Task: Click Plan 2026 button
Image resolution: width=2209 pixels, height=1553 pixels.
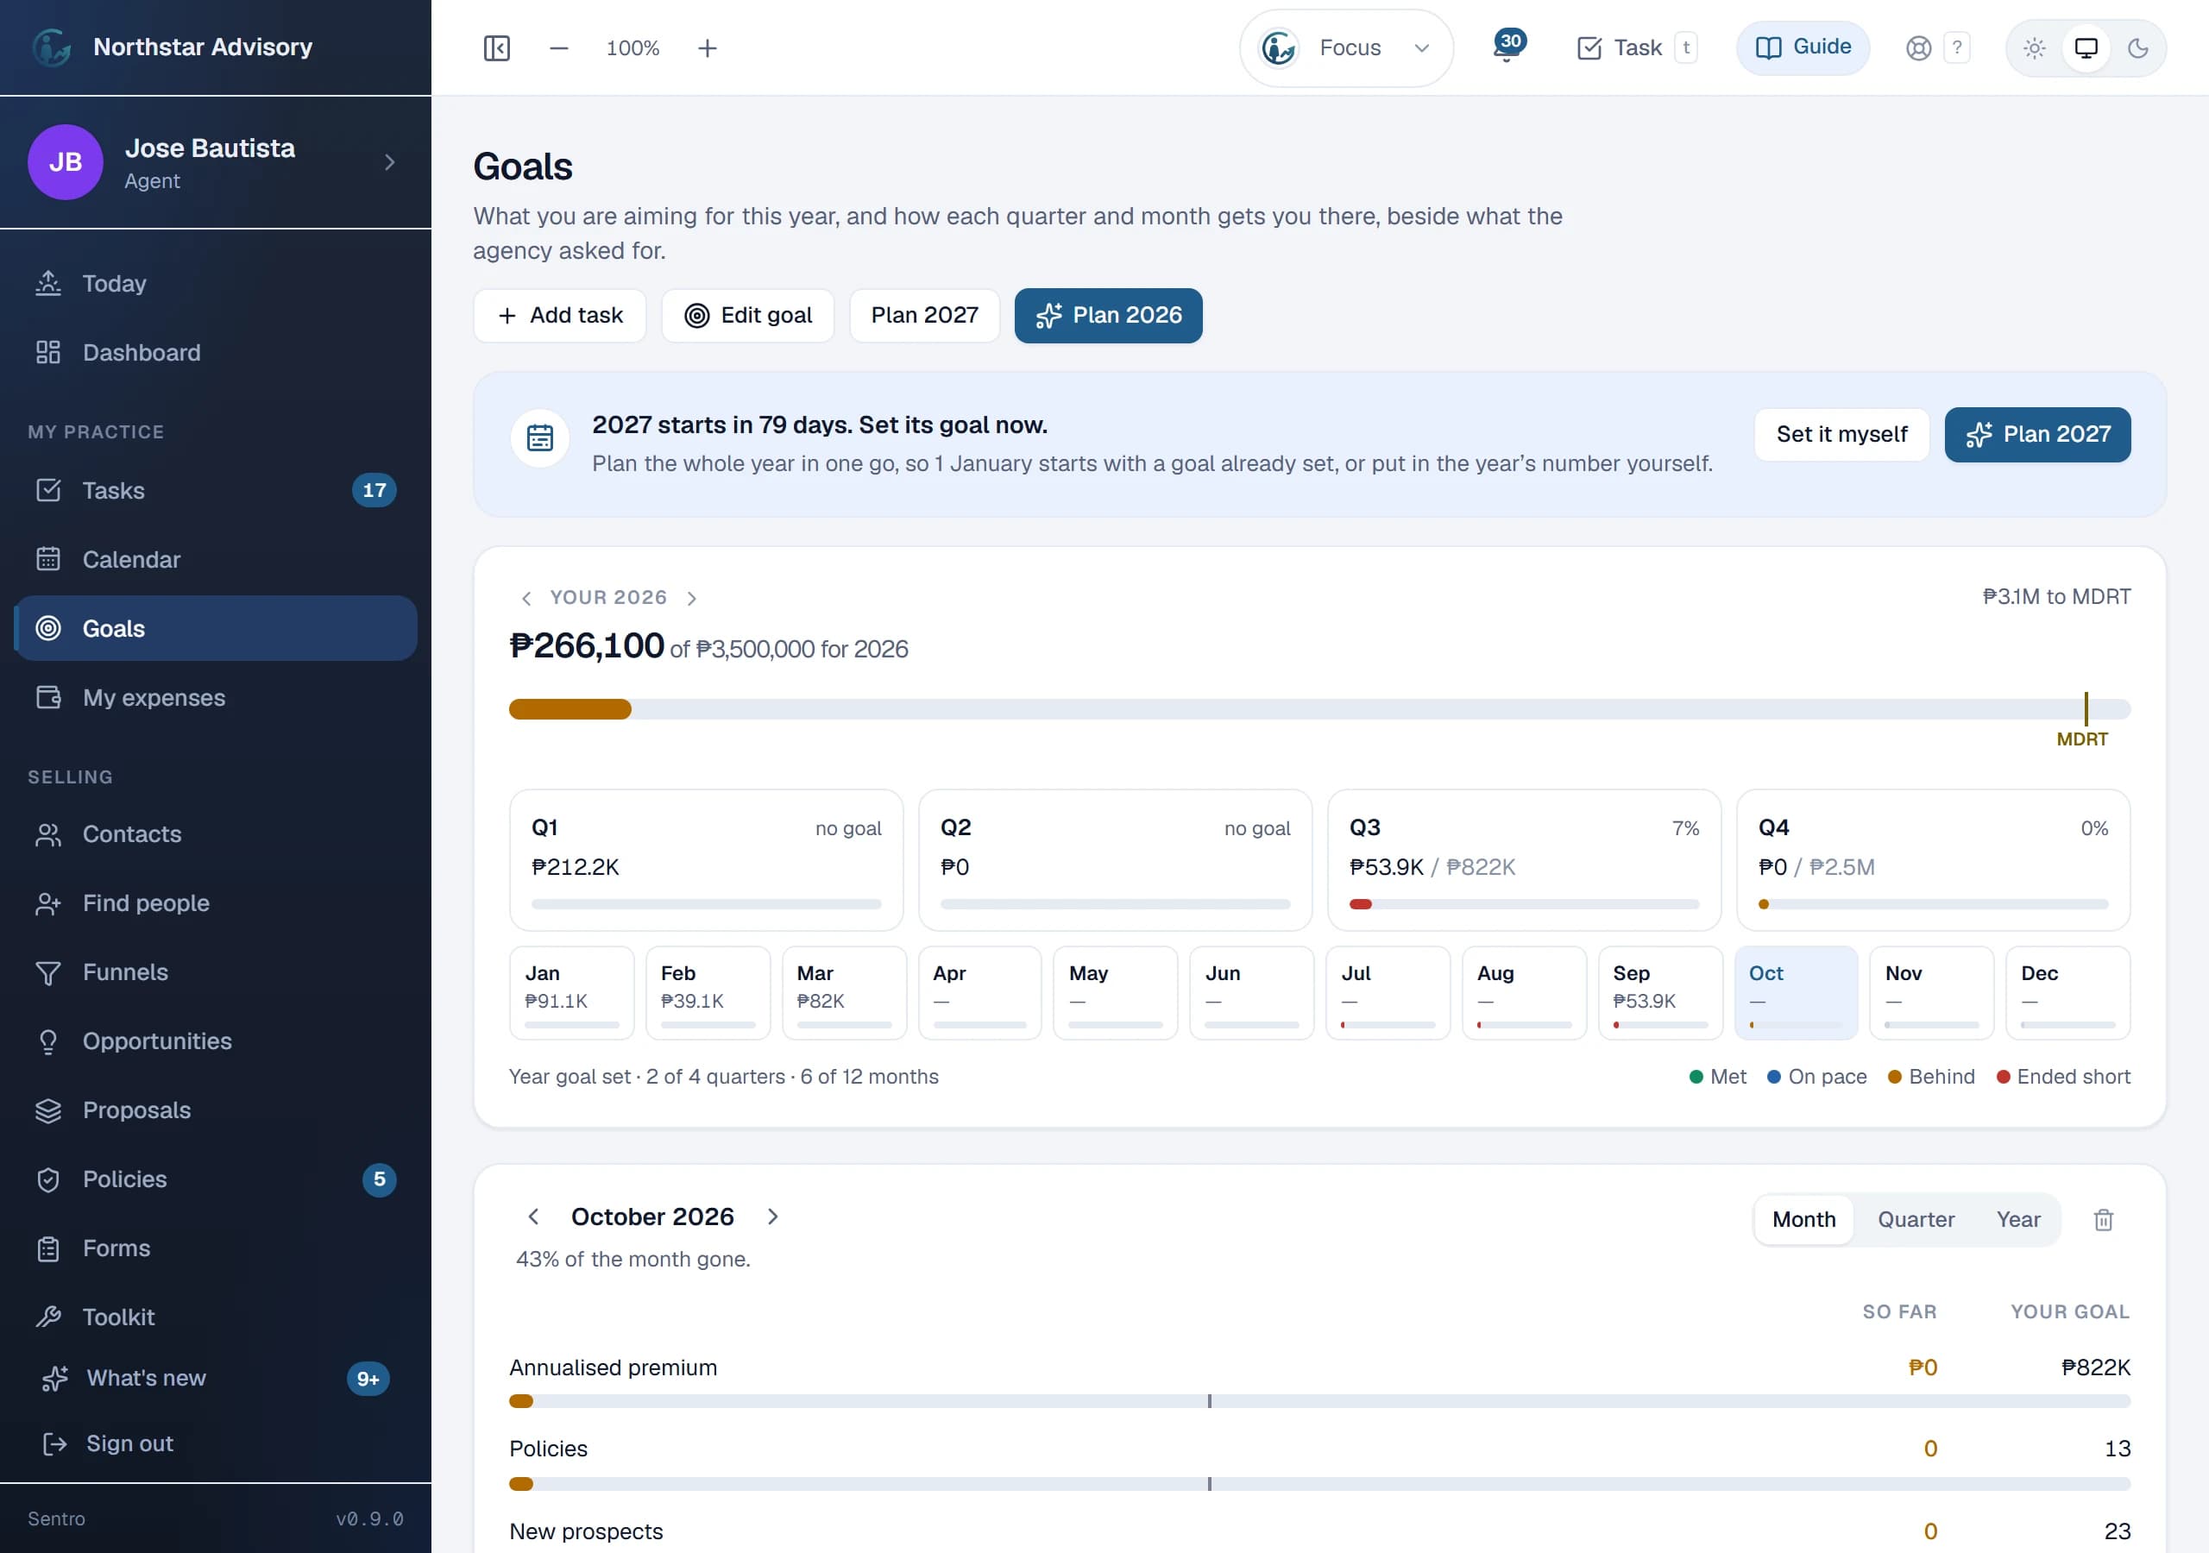Action: 1108,316
